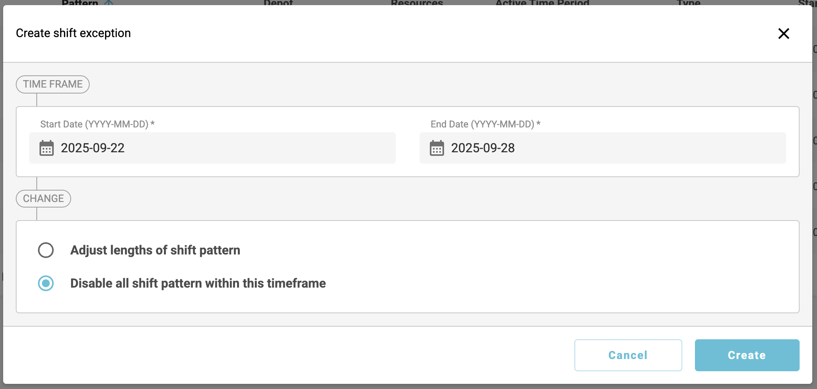Click the TIME FRAME section chip
Screen dimensions: 817x389
click(x=53, y=84)
